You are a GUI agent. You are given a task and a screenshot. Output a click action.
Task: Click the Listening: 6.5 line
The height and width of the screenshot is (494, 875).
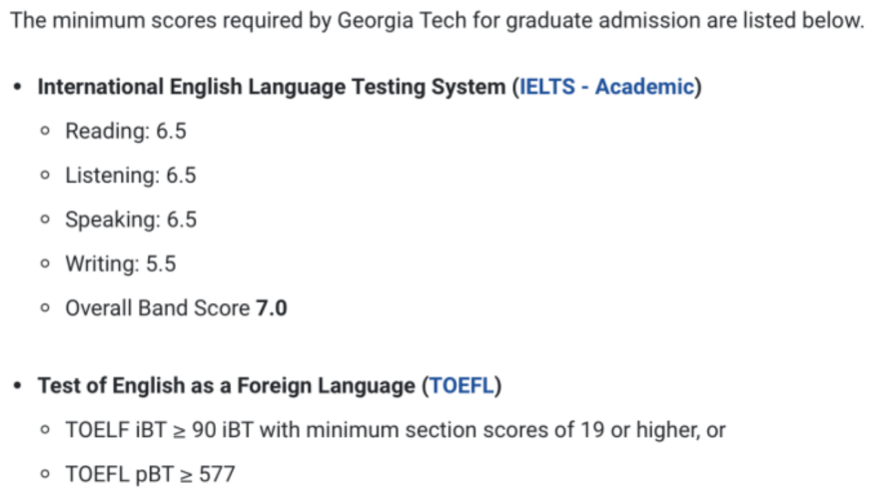tap(131, 175)
